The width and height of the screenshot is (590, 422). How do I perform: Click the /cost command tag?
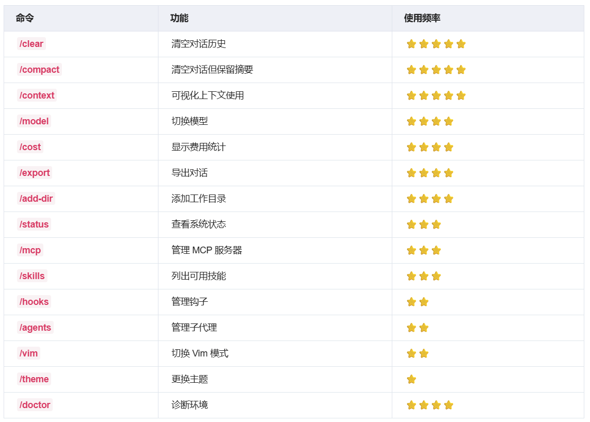click(x=30, y=147)
